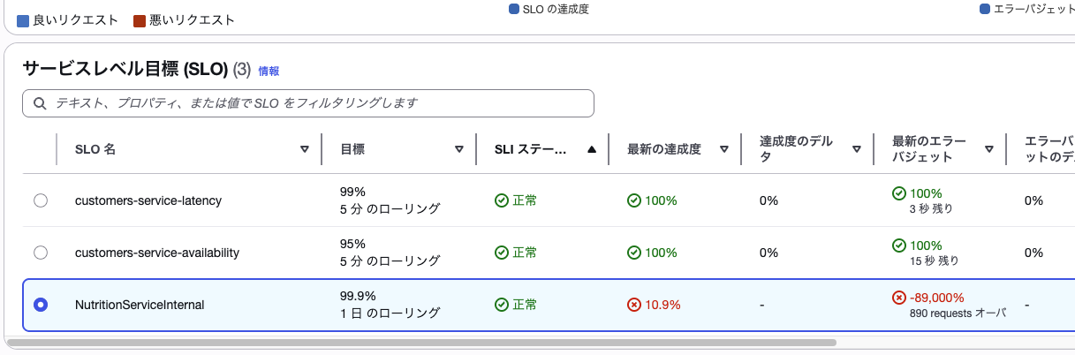
Task: Open the 最新の達成度 column sort dropdown
Action: coord(724,149)
